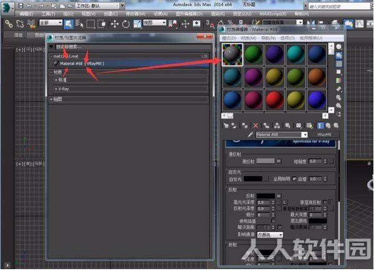Click the Select and Link tool
374x271 pixels.
click(9, 24)
